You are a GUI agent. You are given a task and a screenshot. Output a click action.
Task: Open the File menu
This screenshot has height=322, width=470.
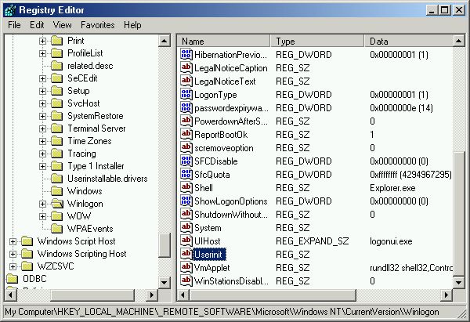tap(14, 25)
